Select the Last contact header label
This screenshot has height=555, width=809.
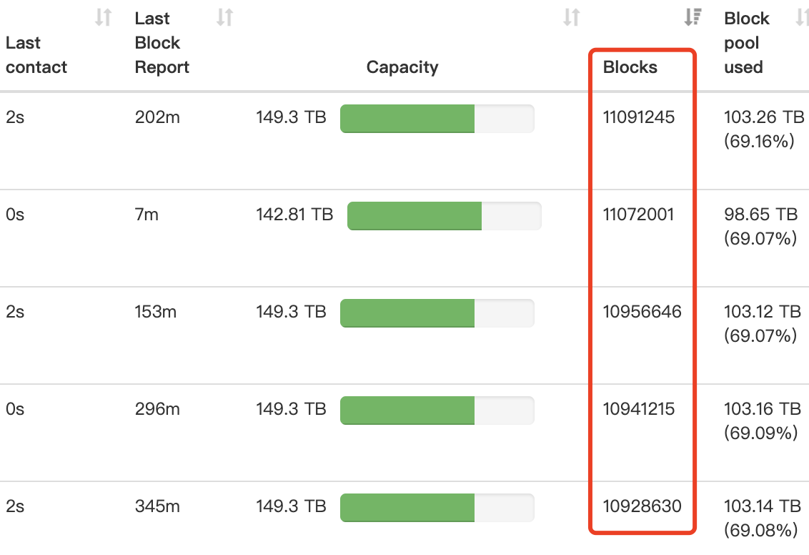36,55
